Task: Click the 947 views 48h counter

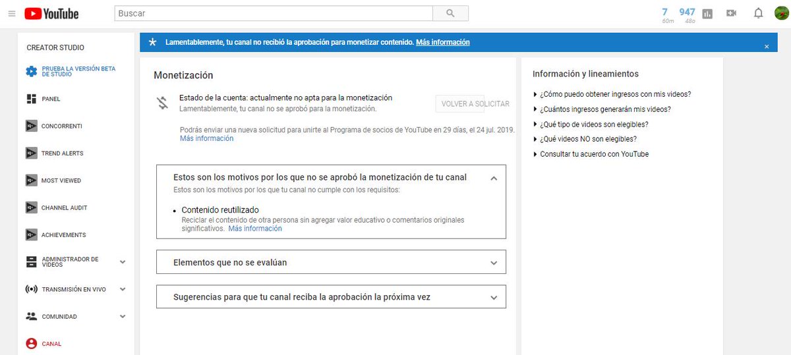Action: point(688,14)
